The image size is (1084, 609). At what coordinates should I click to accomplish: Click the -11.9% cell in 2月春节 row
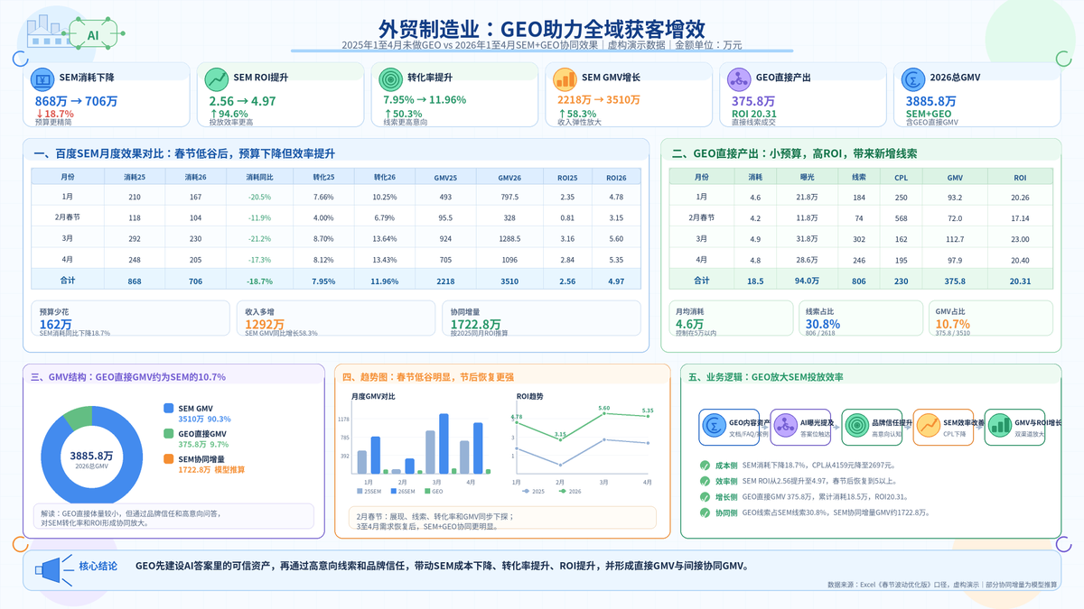(x=259, y=217)
